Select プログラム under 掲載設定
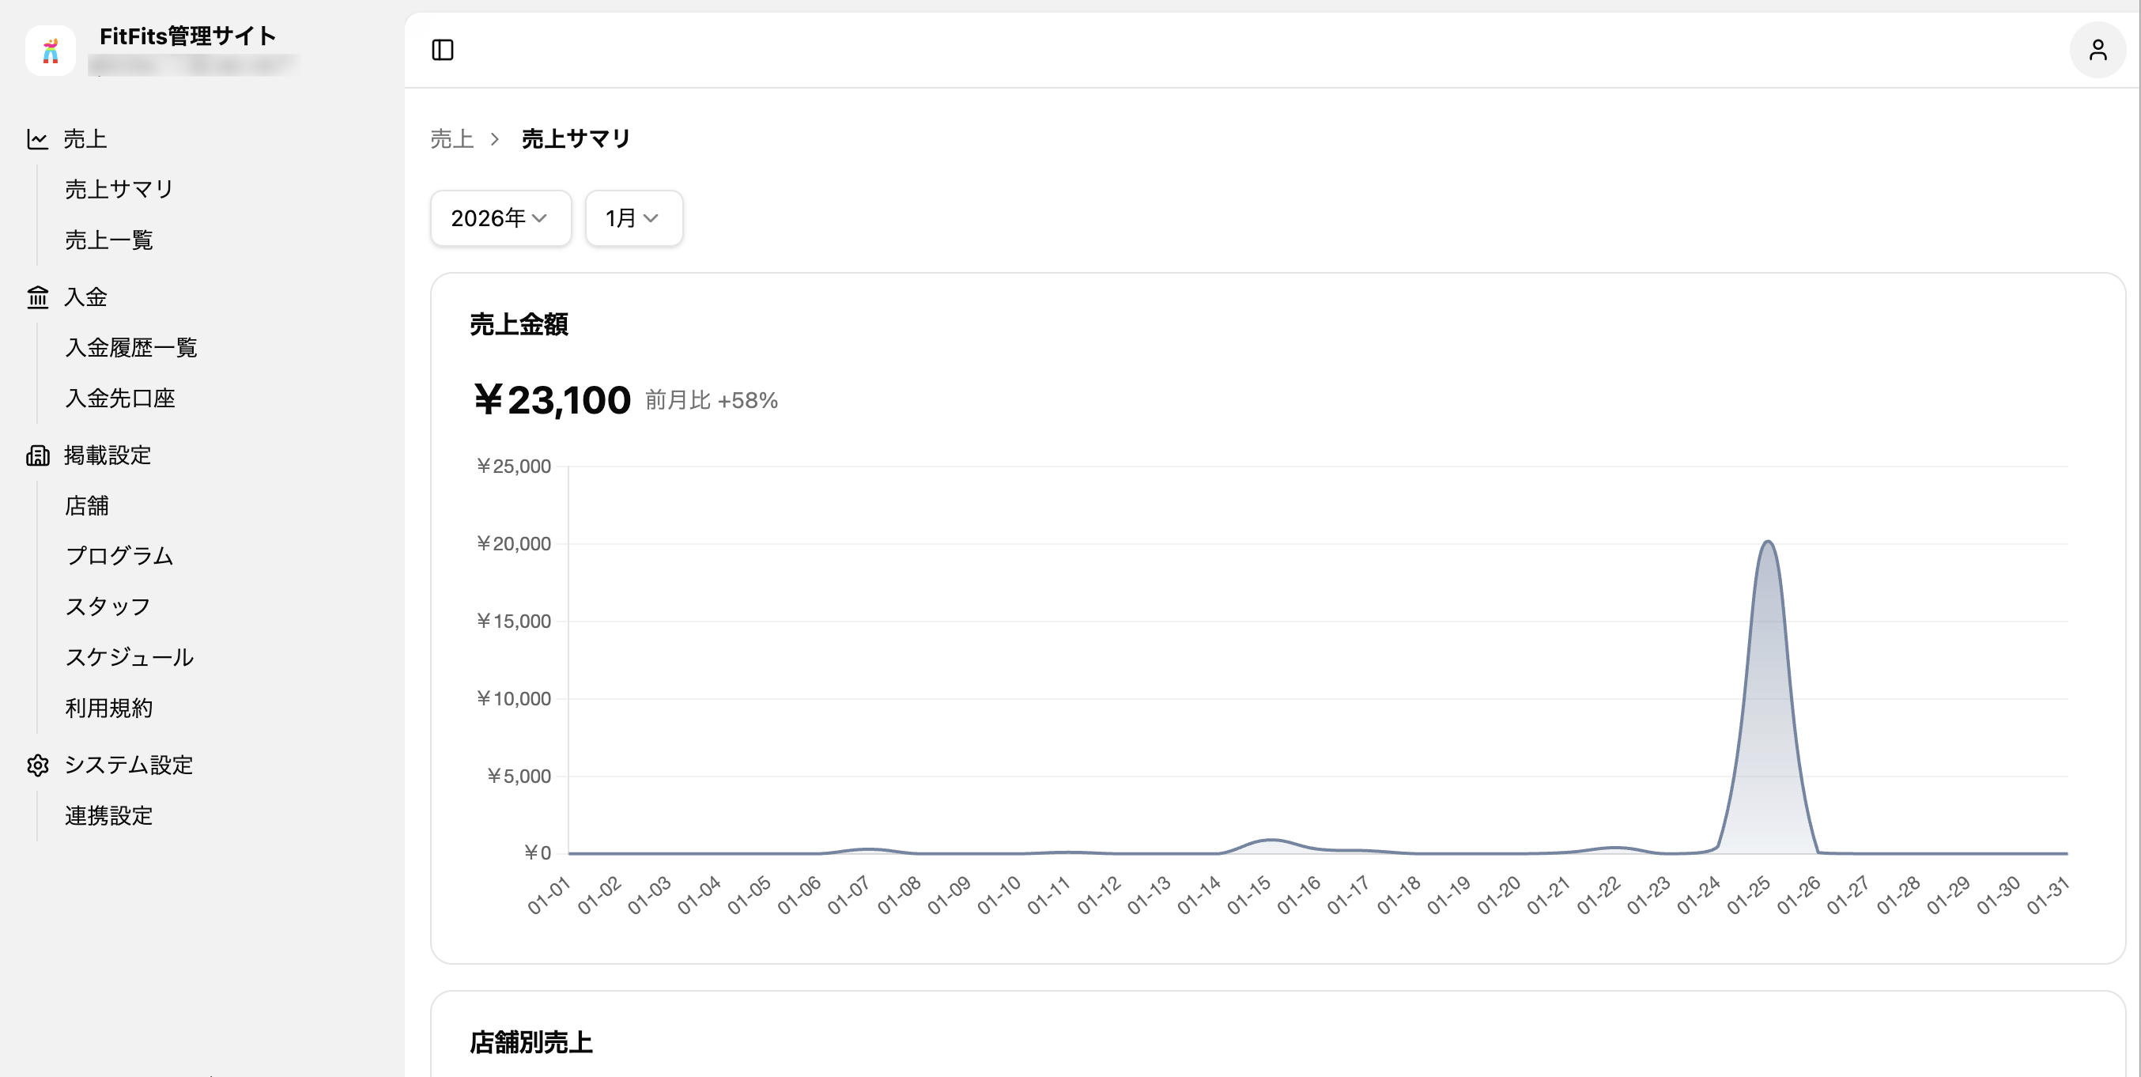This screenshot has width=2141, height=1077. pyautogui.click(x=119, y=557)
